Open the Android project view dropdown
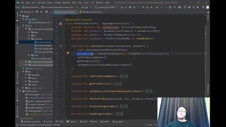226x127 pixels. click(27, 12)
